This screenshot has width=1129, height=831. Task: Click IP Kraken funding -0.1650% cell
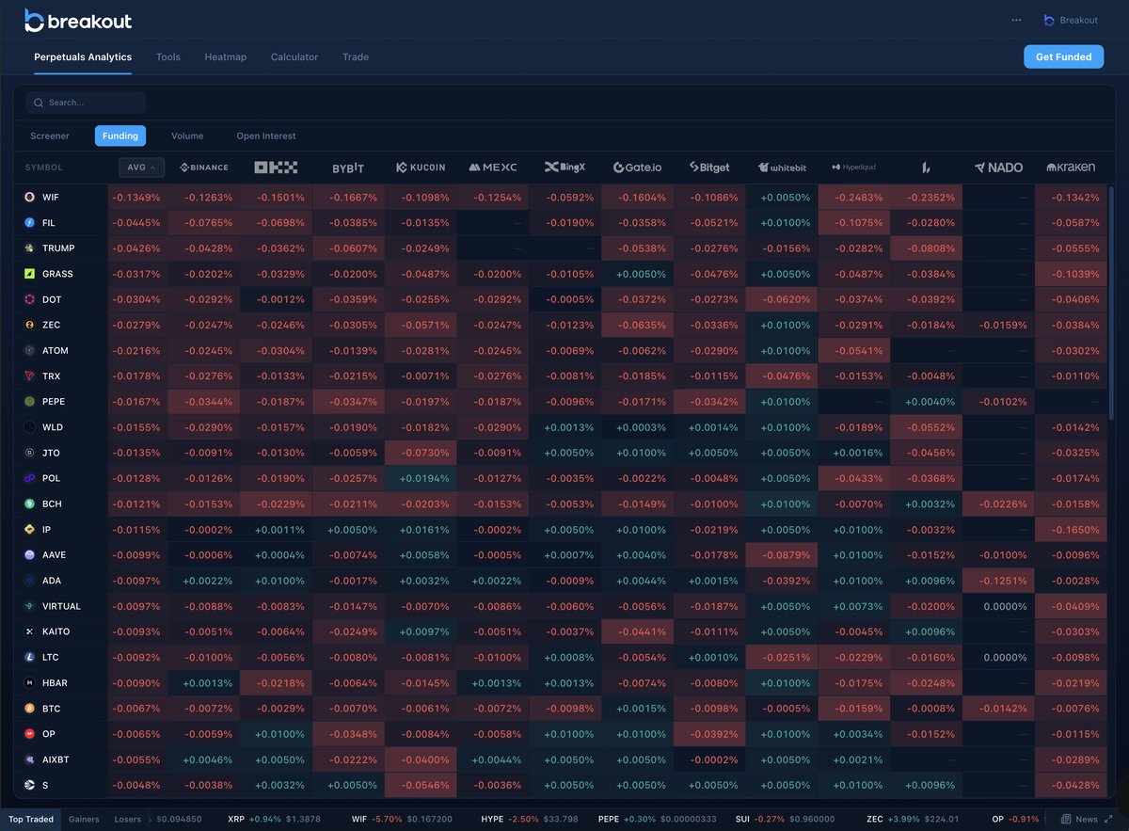[x=1071, y=530]
